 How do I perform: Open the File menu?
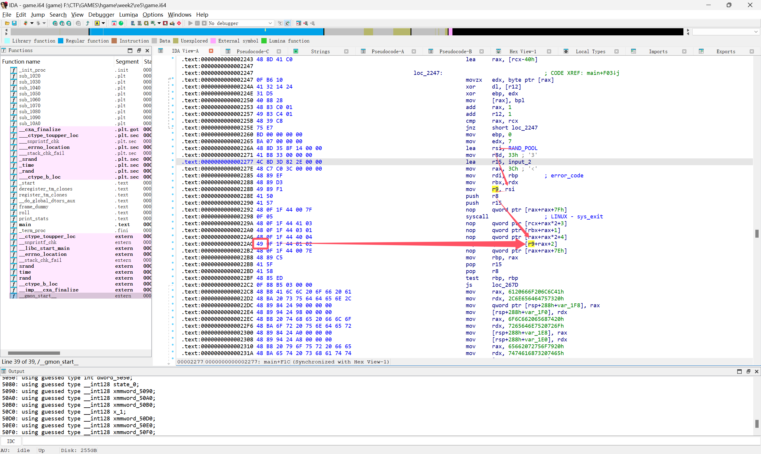(x=7, y=14)
